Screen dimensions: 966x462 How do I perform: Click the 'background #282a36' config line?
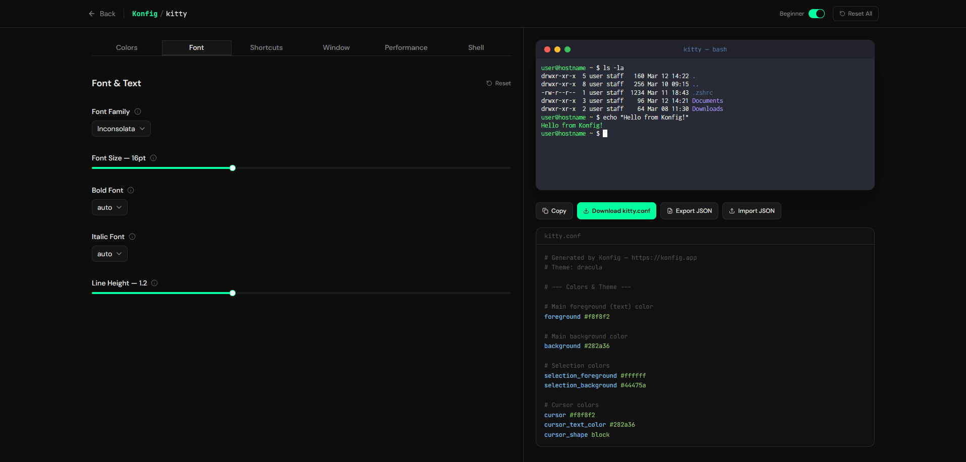577,346
